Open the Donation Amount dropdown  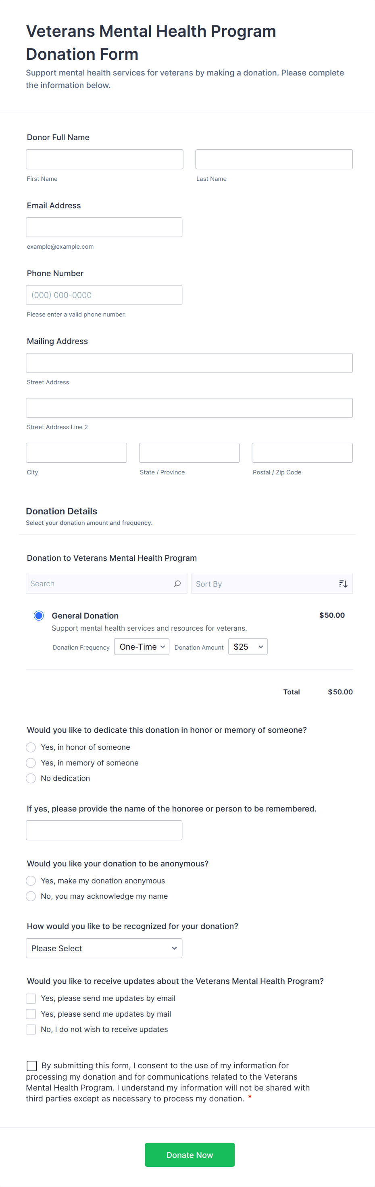tap(248, 647)
